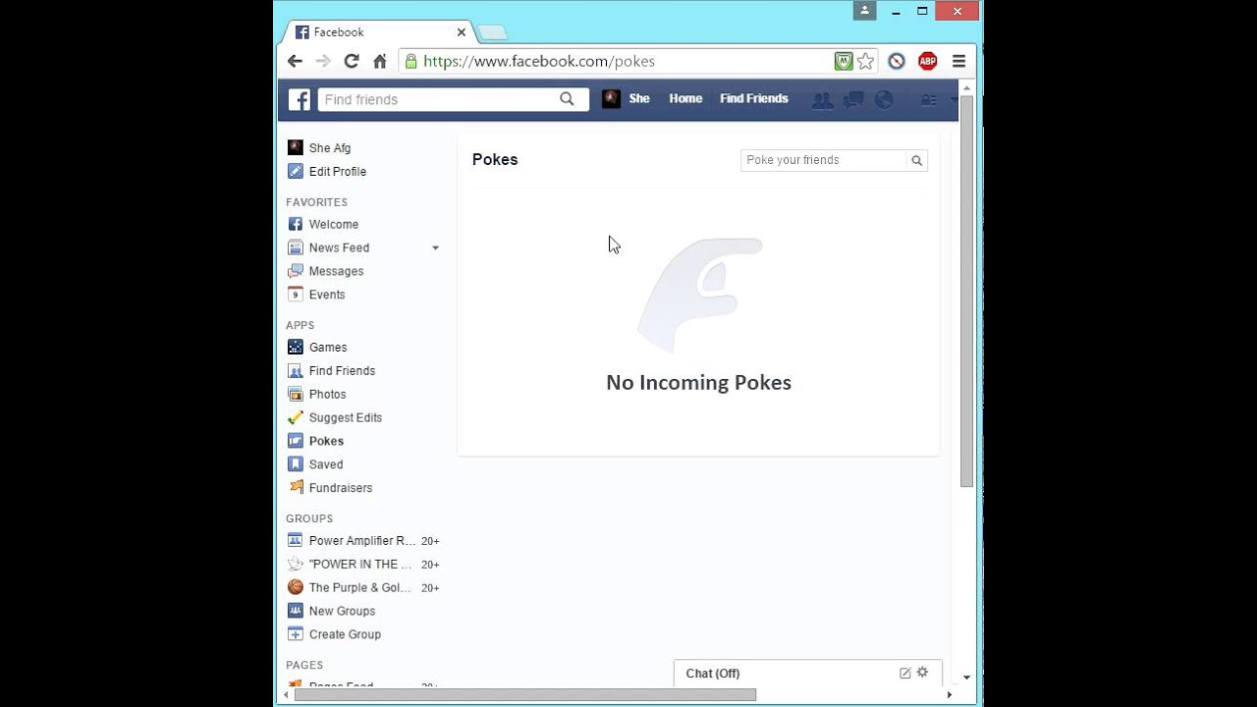Open Events in the sidebar
The width and height of the screenshot is (1257, 707).
327,296
